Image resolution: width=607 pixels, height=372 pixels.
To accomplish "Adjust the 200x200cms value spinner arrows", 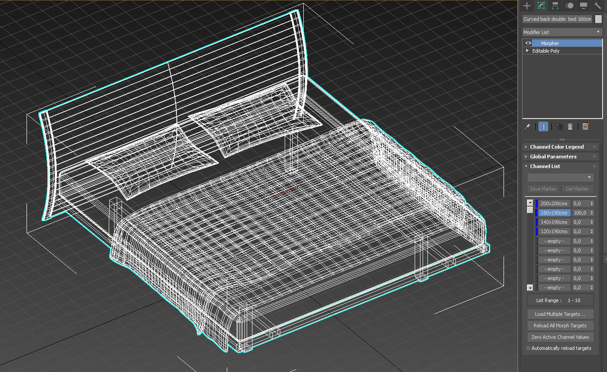I will (x=592, y=203).
